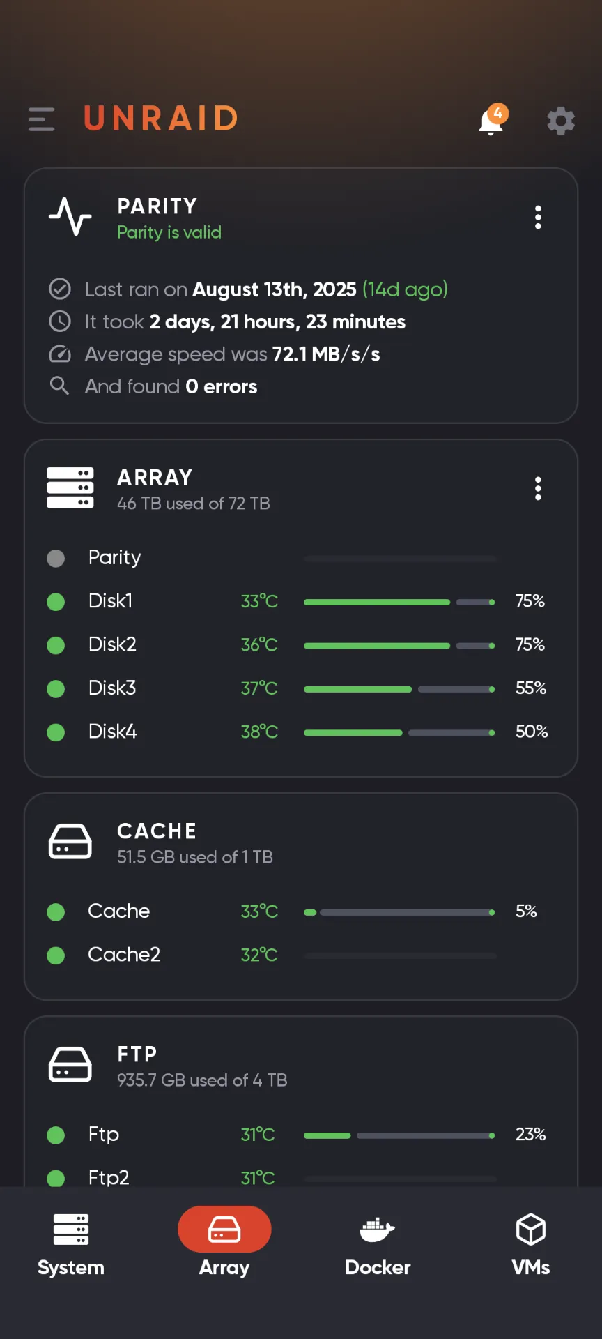Image resolution: width=602 pixels, height=1339 pixels.
Task: Open the Array card options menu
Action: pos(538,488)
